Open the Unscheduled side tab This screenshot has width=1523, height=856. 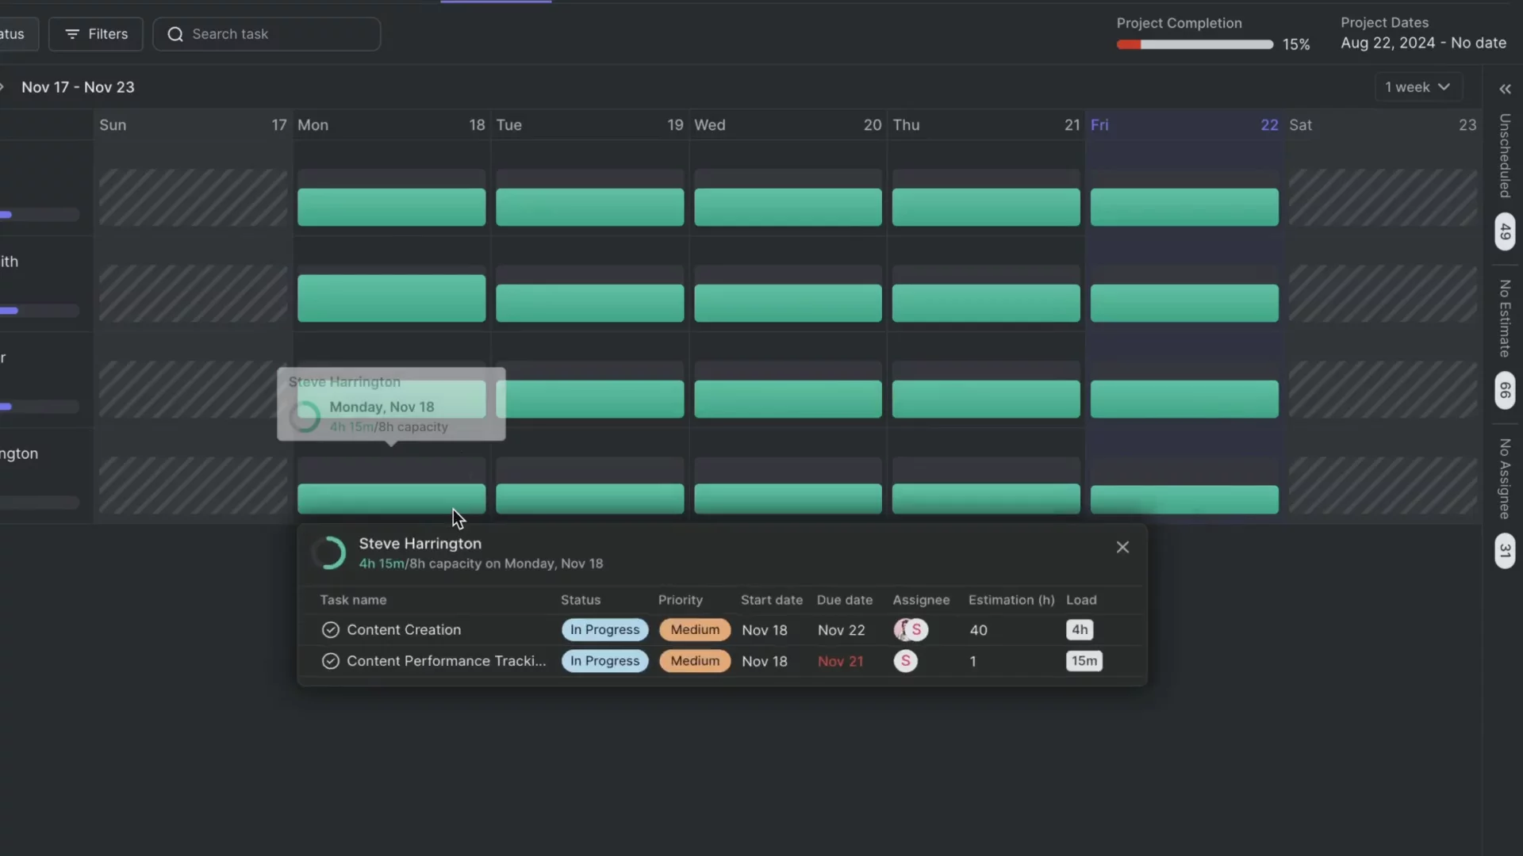tap(1505, 155)
